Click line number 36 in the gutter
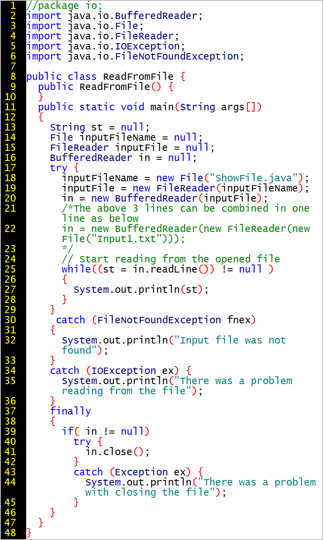Image resolution: width=323 pixels, height=540 pixels. pyautogui.click(x=10, y=401)
